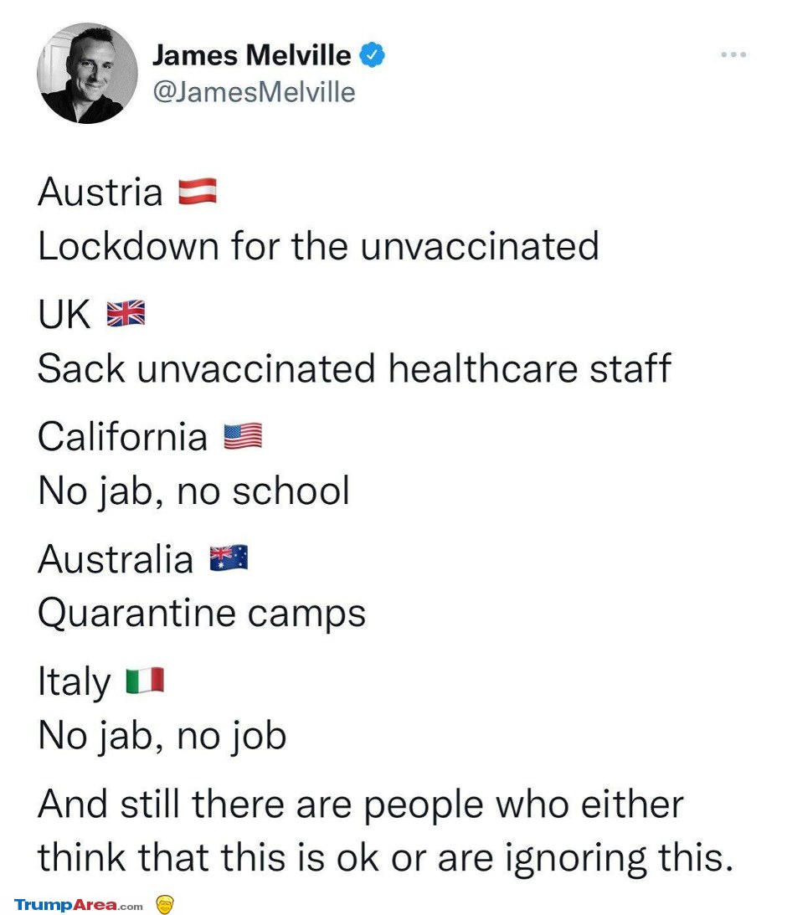Screen dimensions: 787x915
Task: Click the Italy flag emoji
Action: tap(146, 681)
